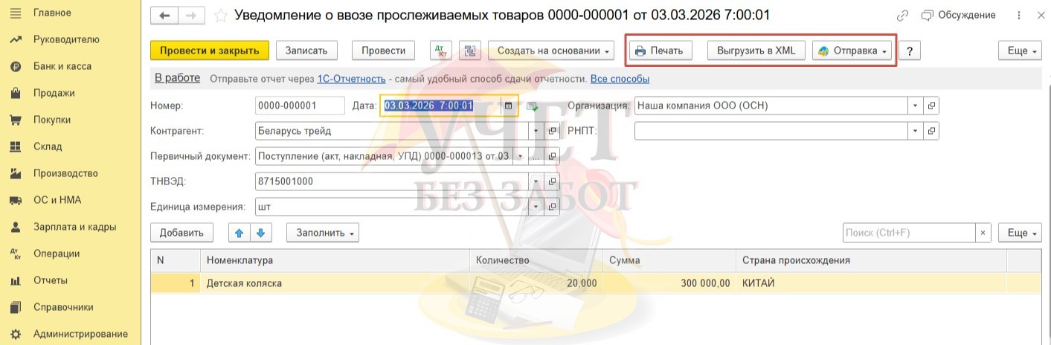Open calendar picker in Дата field

[x=509, y=106]
